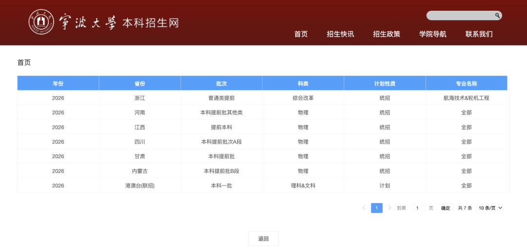Click the 提前本科 batch cell
The height and width of the screenshot is (249, 527).
click(222, 127)
